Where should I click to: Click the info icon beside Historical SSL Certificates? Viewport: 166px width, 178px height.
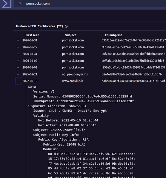66,26
